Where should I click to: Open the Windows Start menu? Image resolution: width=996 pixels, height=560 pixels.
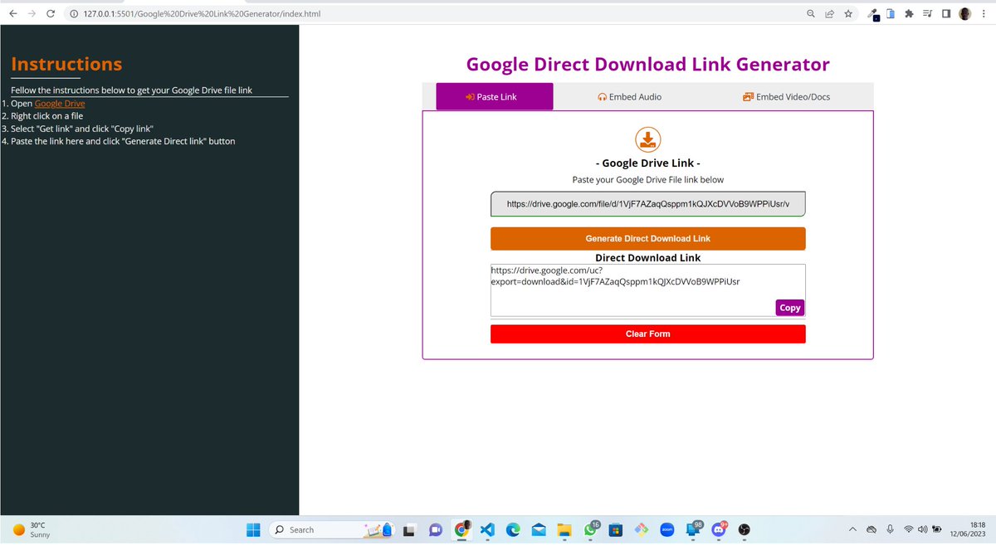(253, 529)
